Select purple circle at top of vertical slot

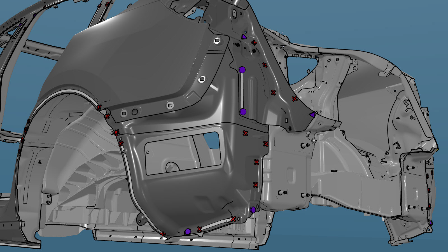pos(242,70)
